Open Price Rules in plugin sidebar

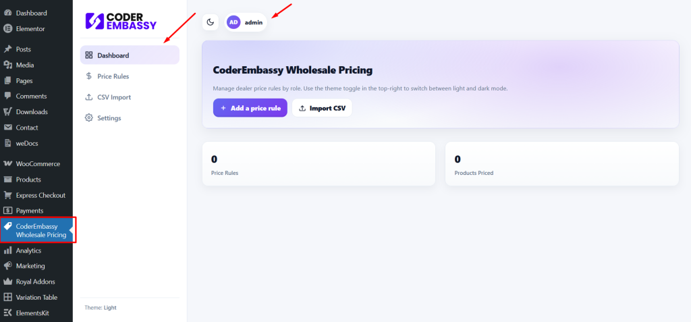tap(113, 76)
